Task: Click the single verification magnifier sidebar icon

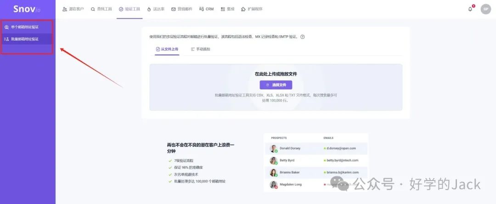Action: click(x=6, y=27)
